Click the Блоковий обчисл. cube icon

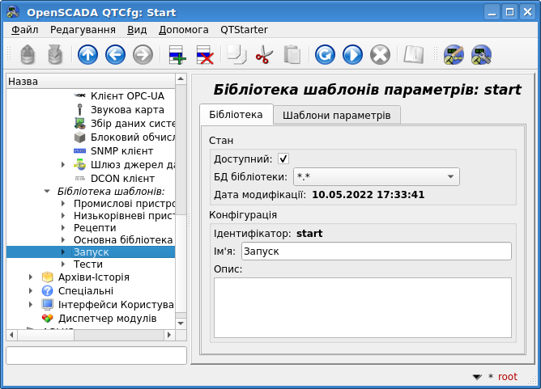tap(79, 137)
